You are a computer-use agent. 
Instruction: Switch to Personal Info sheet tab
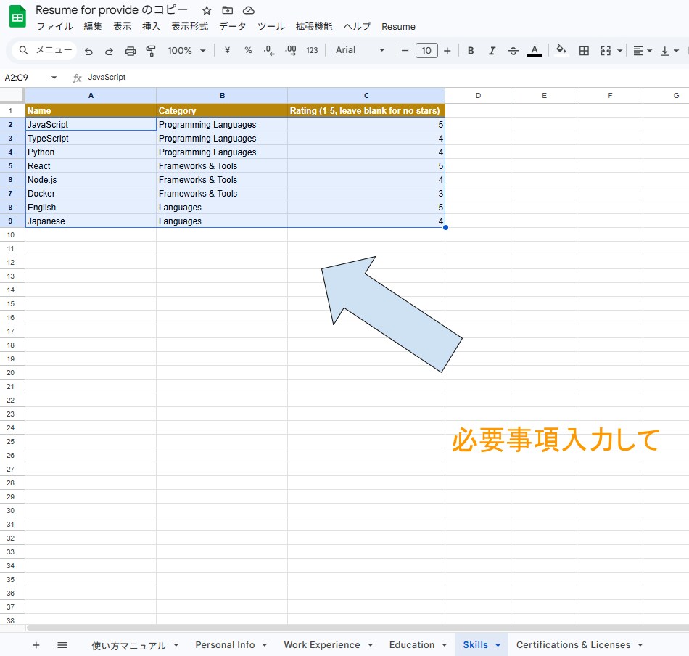click(x=225, y=644)
